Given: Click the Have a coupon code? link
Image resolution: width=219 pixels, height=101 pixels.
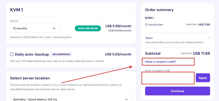Looking at the screenshot, I should [x=160, y=62].
